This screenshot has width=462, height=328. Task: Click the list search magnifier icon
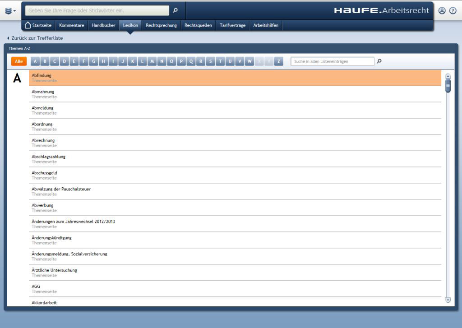[379, 61]
